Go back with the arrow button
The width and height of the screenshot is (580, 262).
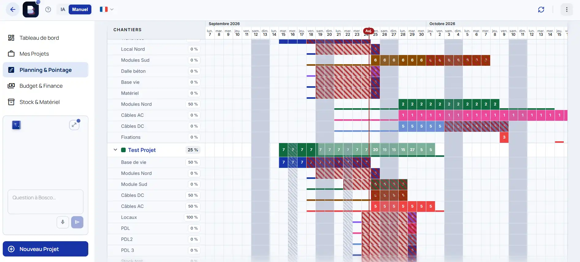pos(13,9)
